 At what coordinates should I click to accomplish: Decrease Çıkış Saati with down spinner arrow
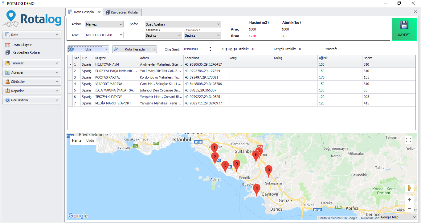pos(211,51)
